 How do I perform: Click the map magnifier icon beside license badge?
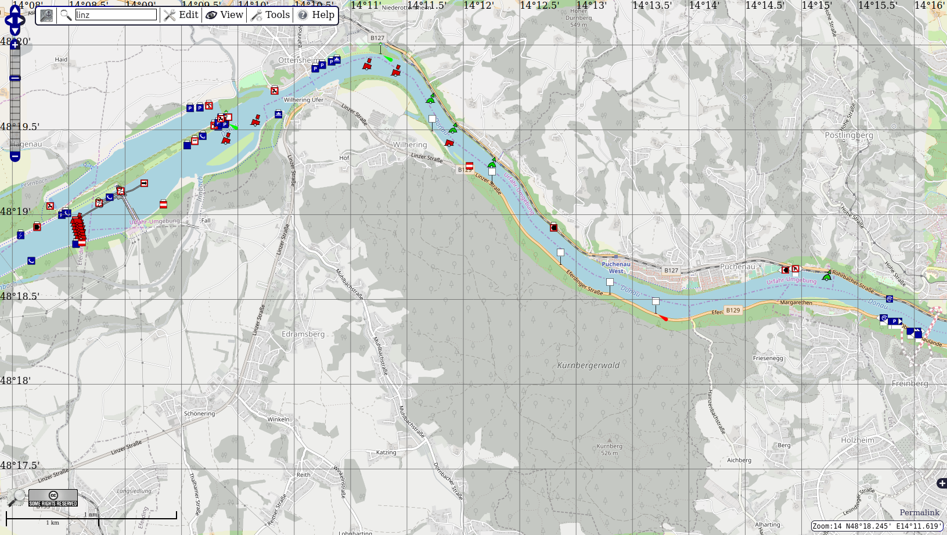[x=17, y=497]
